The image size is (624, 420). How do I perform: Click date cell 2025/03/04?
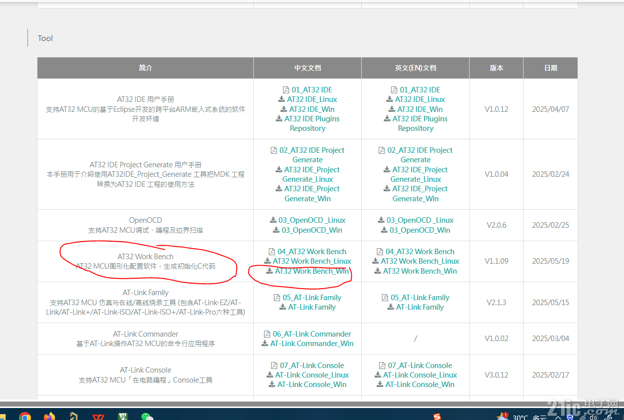pos(551,339)
